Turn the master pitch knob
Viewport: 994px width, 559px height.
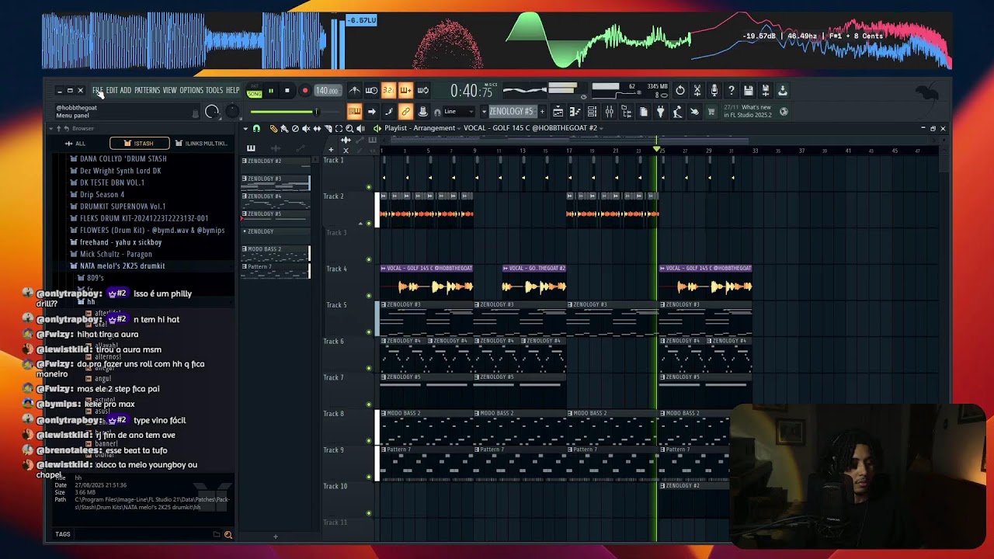pos(232,112)
